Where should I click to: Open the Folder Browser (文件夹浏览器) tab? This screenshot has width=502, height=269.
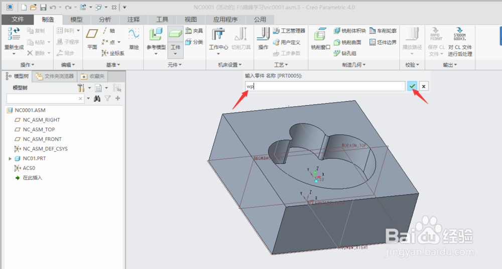(x=55, y=76)
